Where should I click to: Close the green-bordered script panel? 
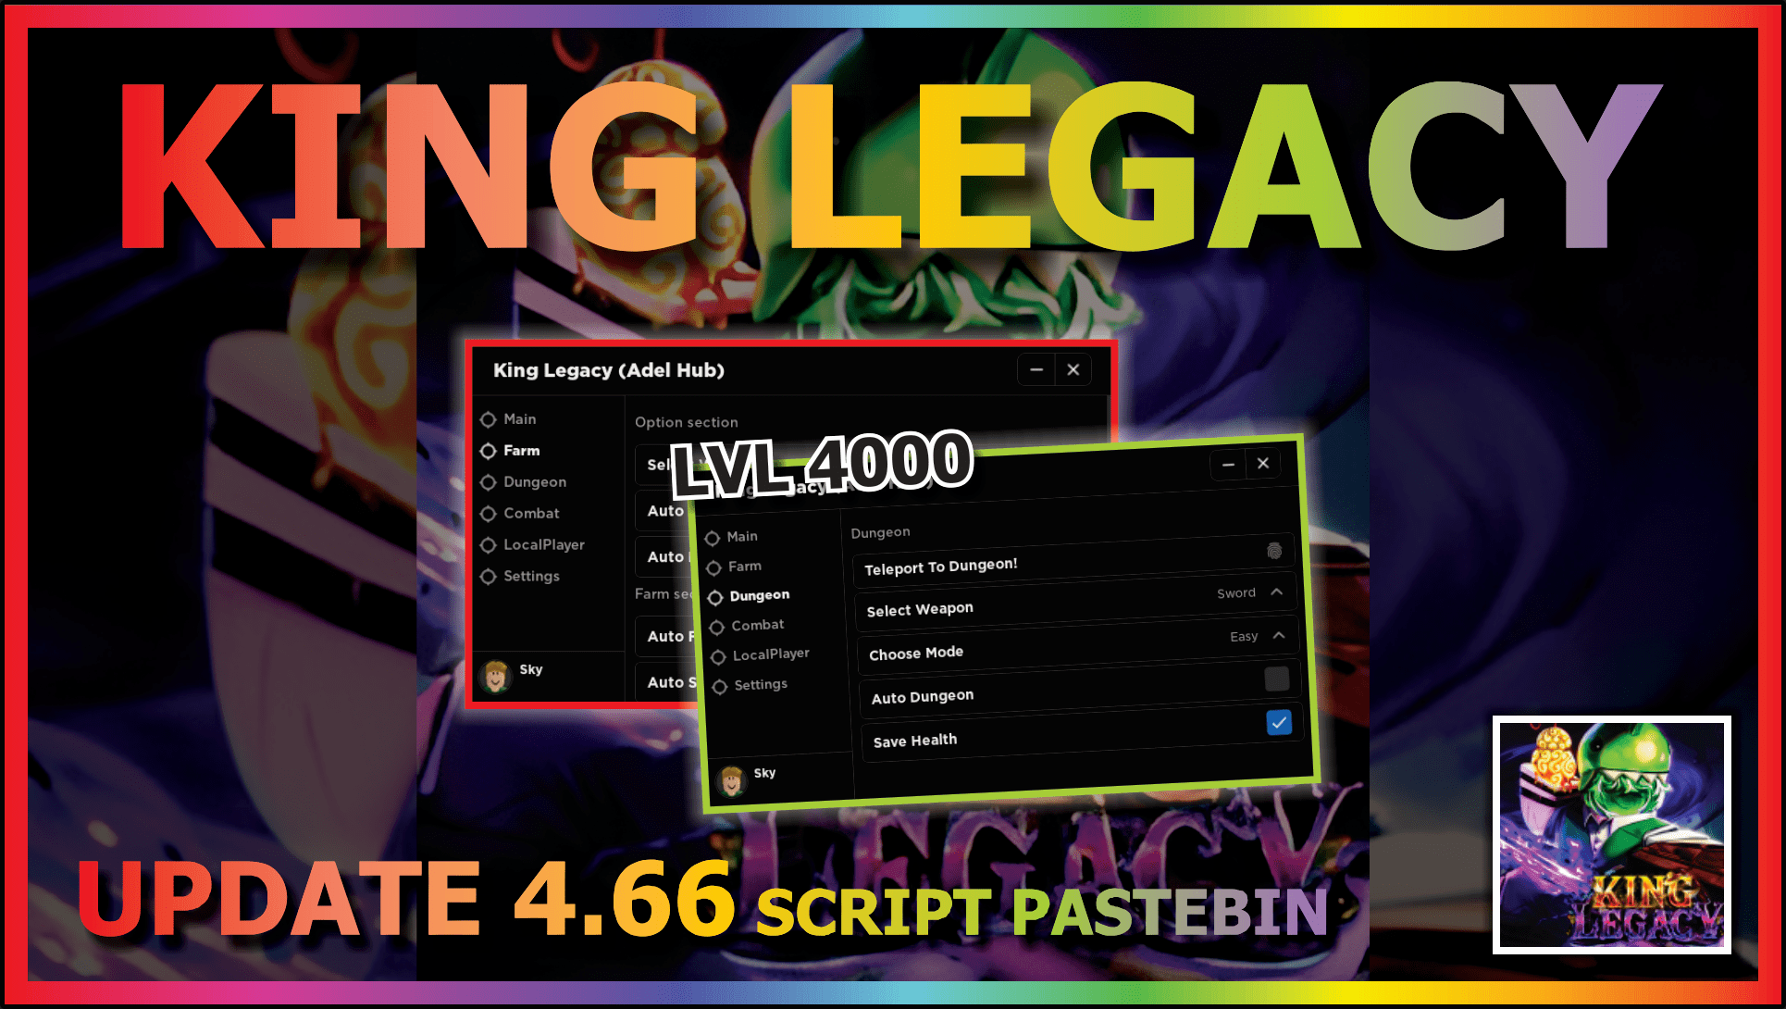[x=1262, y=464]
